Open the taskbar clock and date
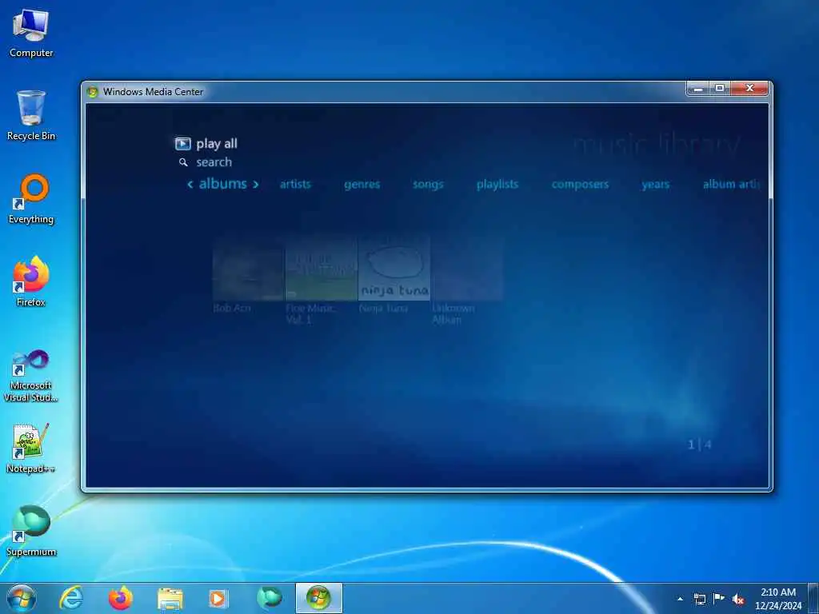 [x=777, y=599]
